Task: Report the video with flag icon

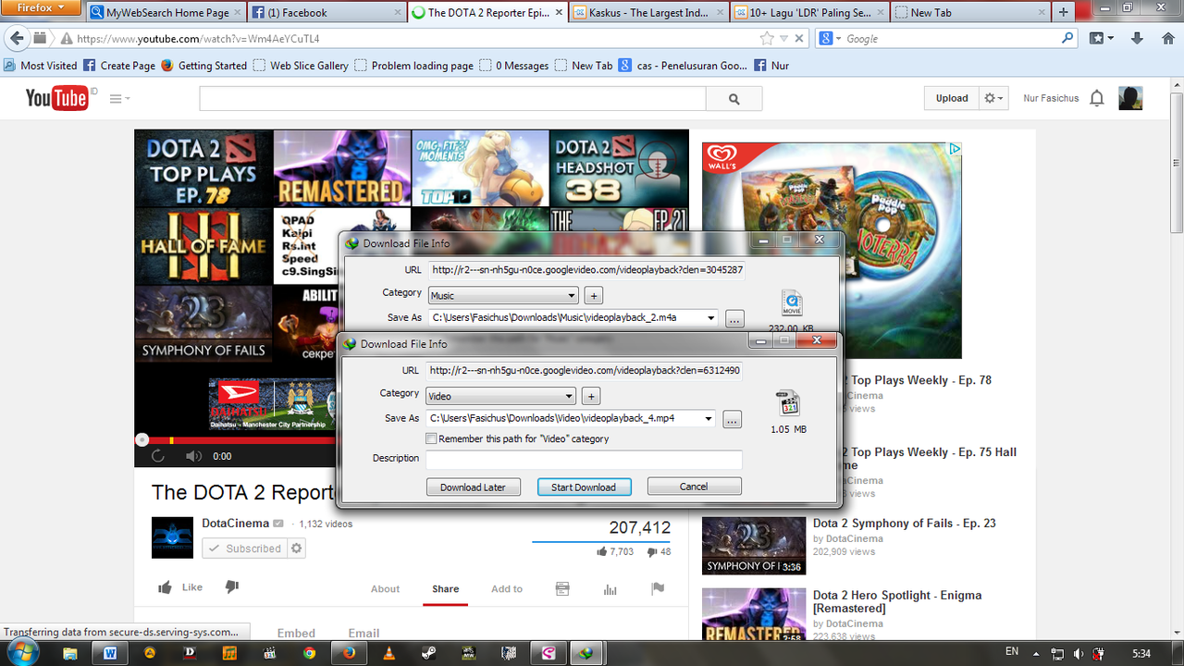Action: click(x=658, y=589)
